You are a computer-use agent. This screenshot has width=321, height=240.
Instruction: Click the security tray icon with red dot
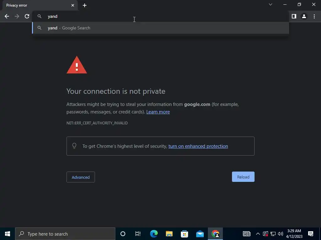[266, 234]
